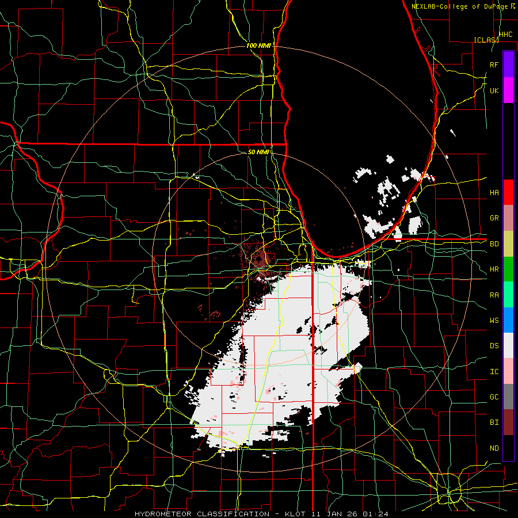Screen dimensions: 518x518
Task: Click the HYDROMETEOR CLASSIFICATION title text
Action: pyautogui.click(x=202, y=514)
